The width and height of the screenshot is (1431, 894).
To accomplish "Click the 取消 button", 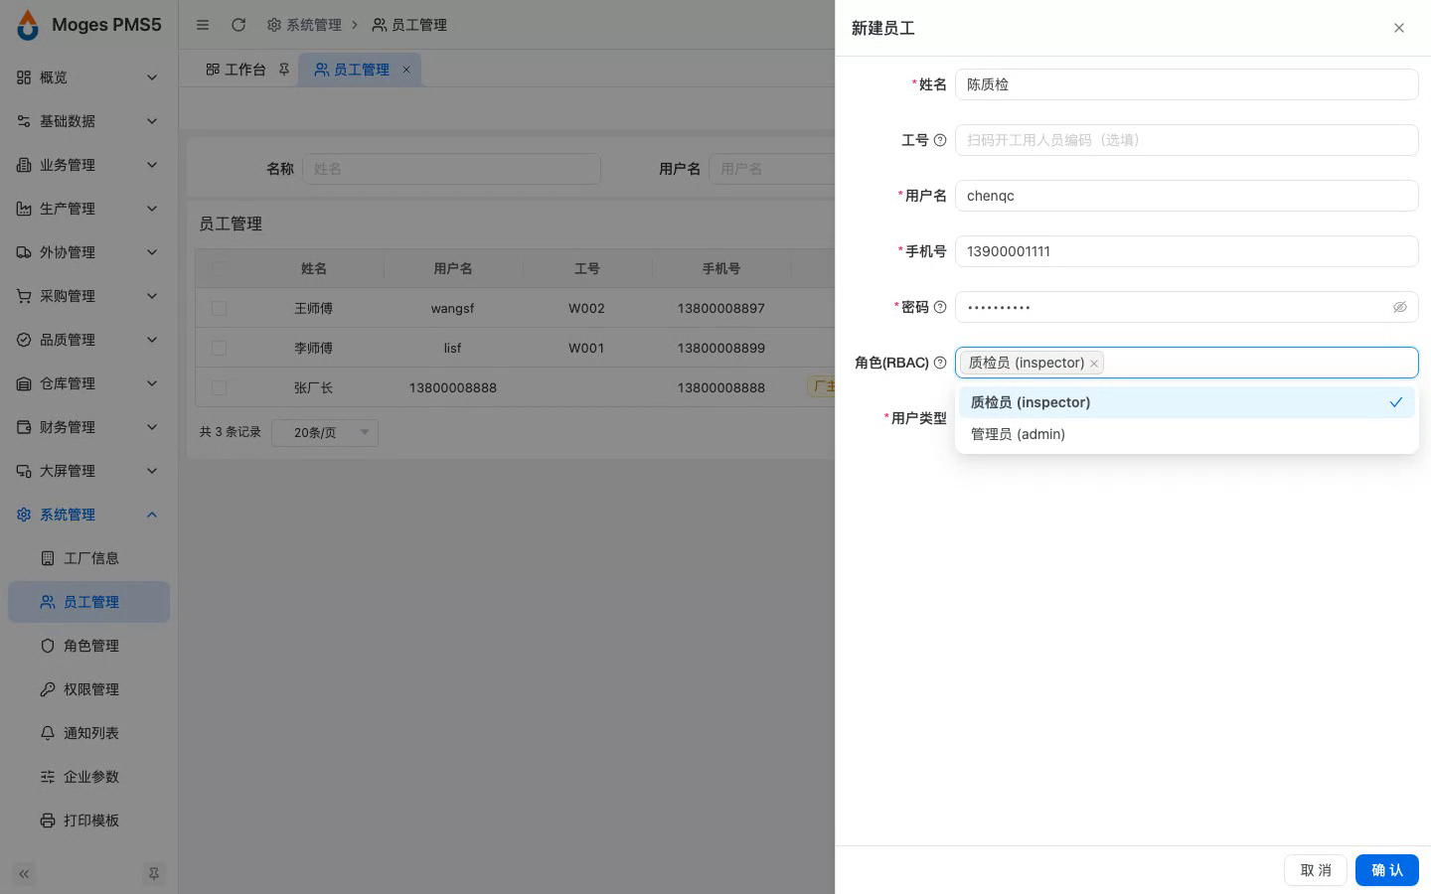I will (x=1316, y=870).
